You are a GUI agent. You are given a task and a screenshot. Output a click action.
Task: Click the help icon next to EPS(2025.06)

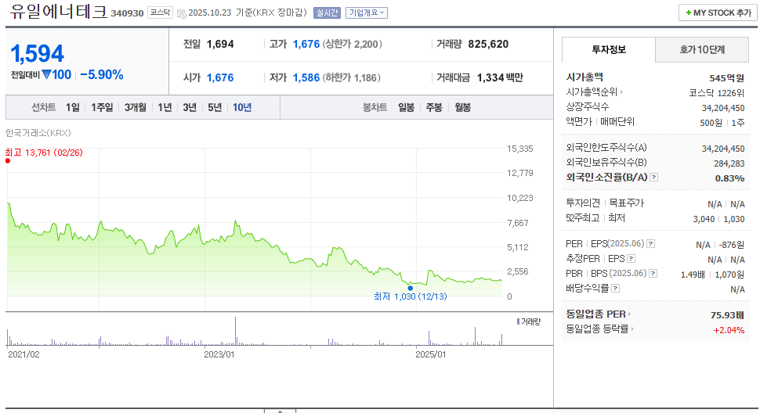(x=651, y=244)
